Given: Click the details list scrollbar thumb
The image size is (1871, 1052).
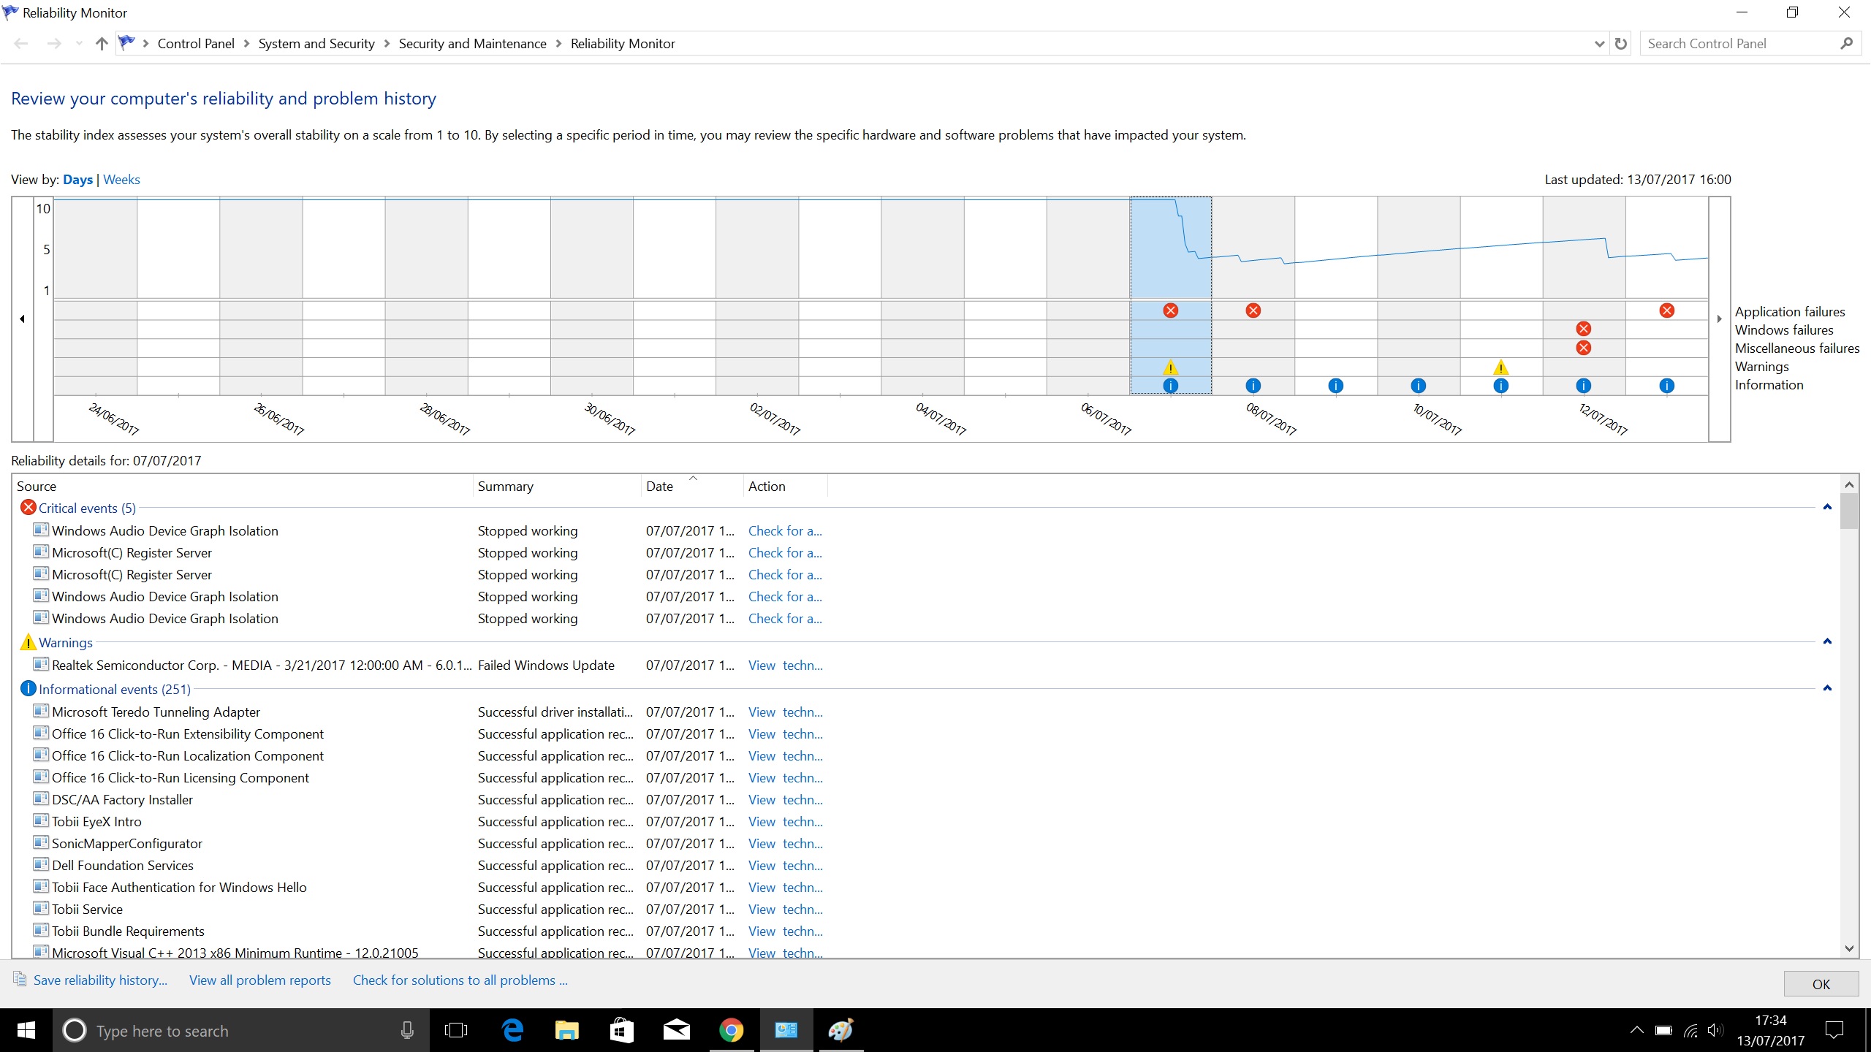Looking at the screenshot, I should click(1849, 511).
